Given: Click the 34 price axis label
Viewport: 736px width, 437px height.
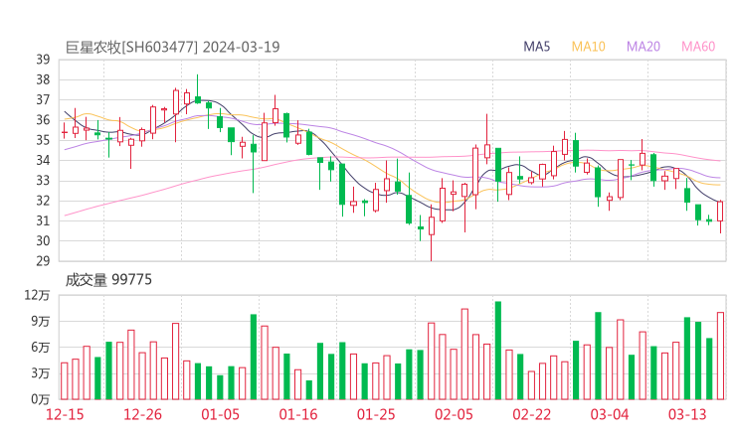Looking at the screenshot, I should pyautogui.click(x=43, y=160).
